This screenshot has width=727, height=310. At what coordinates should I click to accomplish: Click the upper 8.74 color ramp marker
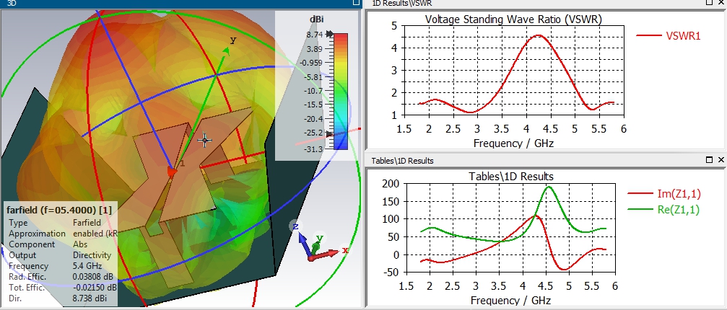(x=330, y=34)
